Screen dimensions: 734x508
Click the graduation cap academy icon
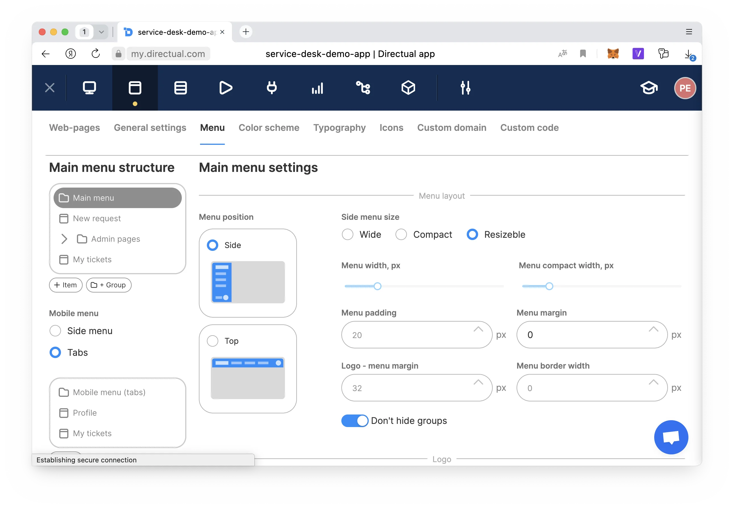649,88
